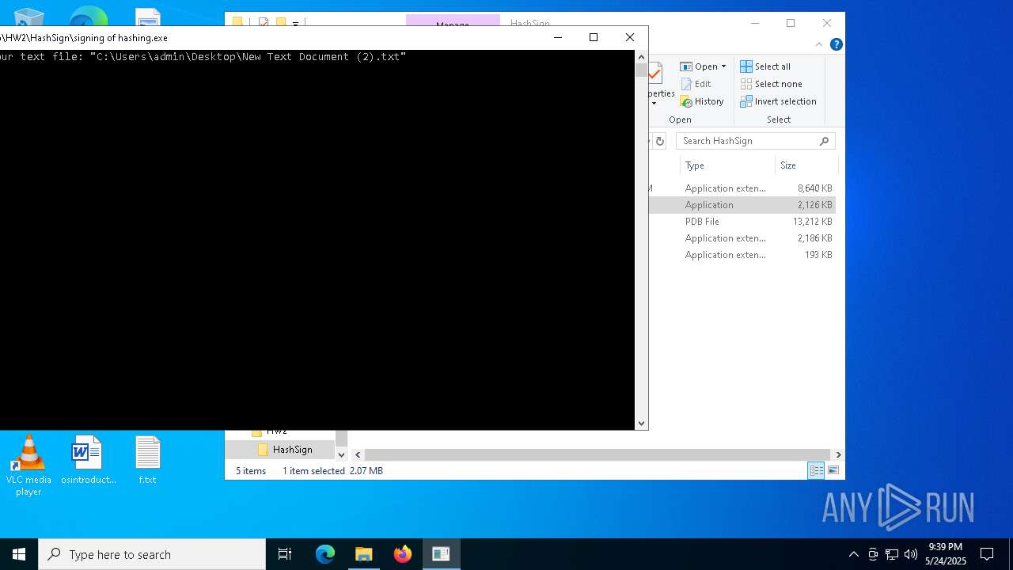Click console scrollbar up arrow
This screenshot has width=1013, height=570.
641,57
